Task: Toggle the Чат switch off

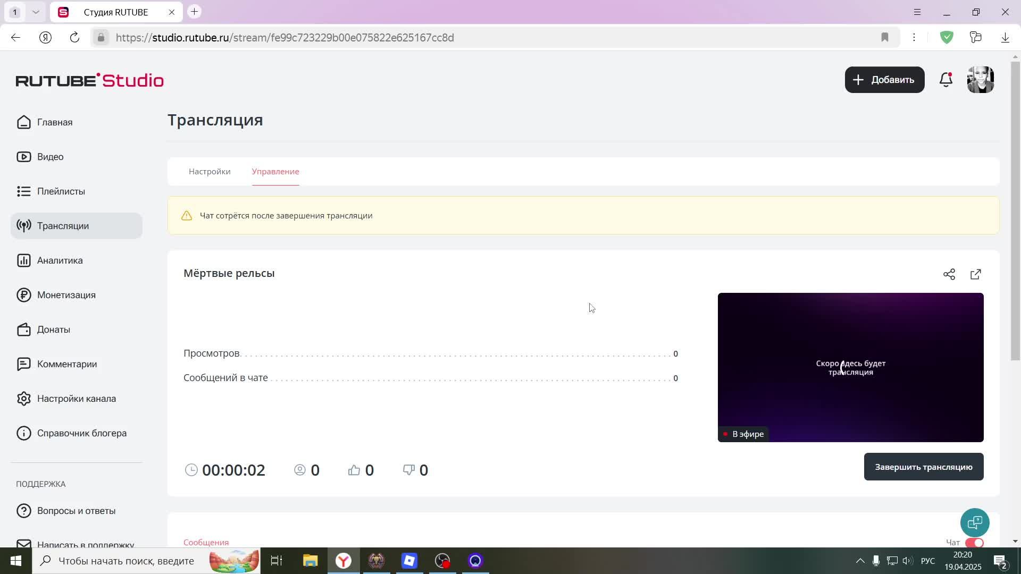Action: (x=974, y=543)
